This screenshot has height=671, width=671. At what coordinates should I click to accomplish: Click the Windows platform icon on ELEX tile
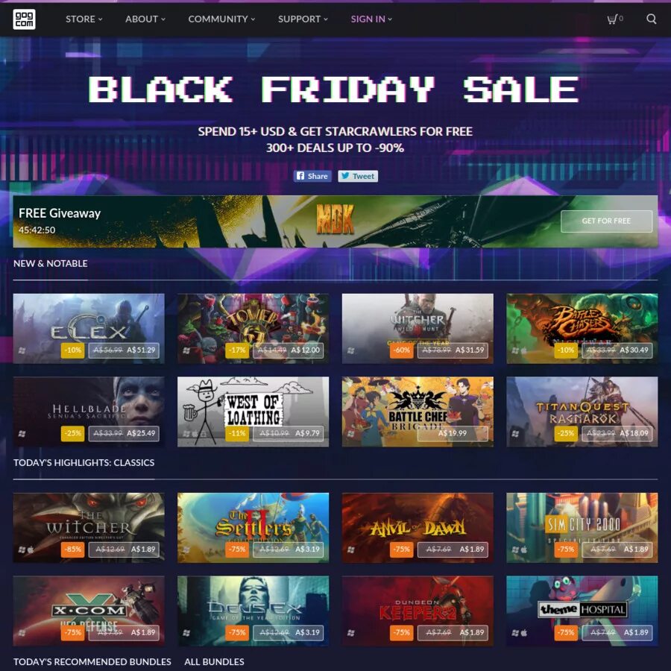click(x=22, y=350)
